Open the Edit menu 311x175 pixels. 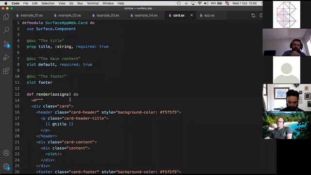[x=35, y=3]
